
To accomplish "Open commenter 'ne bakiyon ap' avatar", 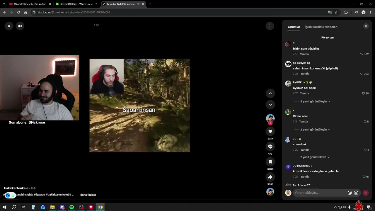I will point(288,64).
